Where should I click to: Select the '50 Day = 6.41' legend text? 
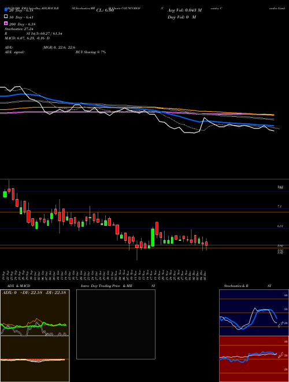point(21,17)
